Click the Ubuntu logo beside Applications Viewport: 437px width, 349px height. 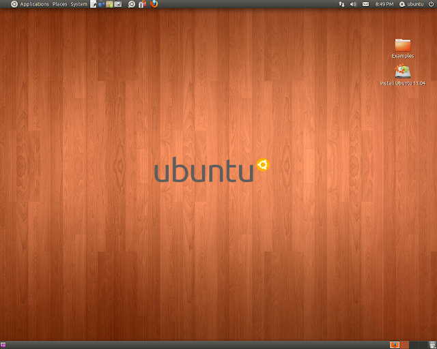click(14, 4)
